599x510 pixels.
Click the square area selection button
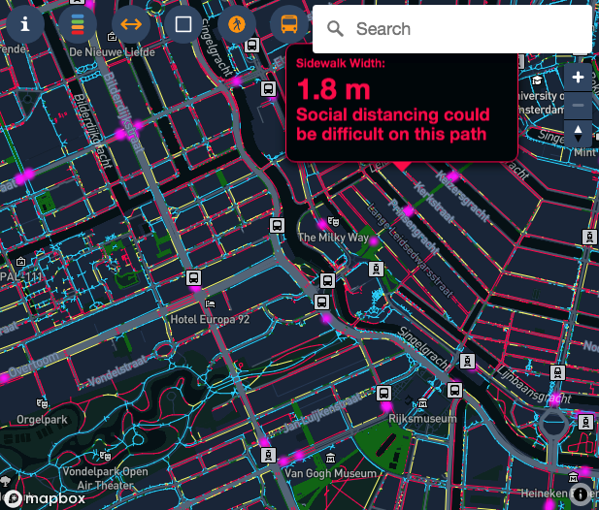tap(183, 24)
